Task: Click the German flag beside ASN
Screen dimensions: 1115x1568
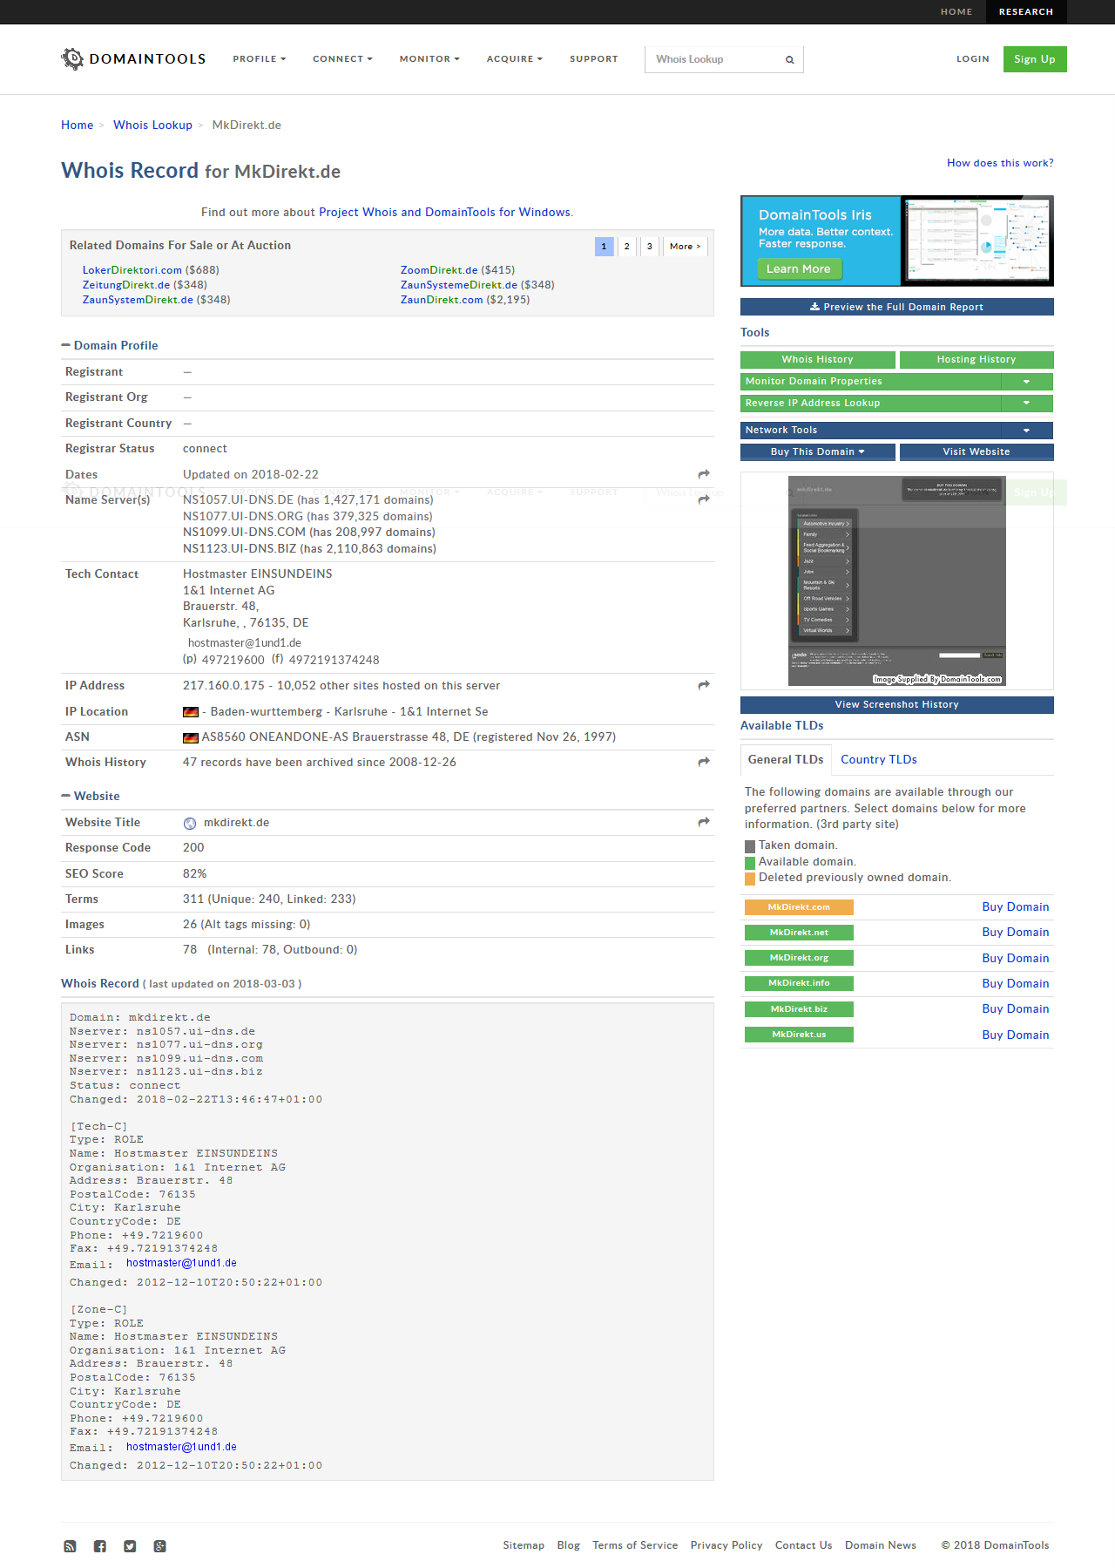Action: click(191, 737)
